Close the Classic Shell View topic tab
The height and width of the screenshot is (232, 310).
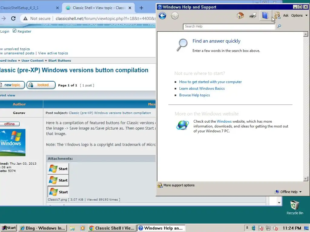click(130, 8)
